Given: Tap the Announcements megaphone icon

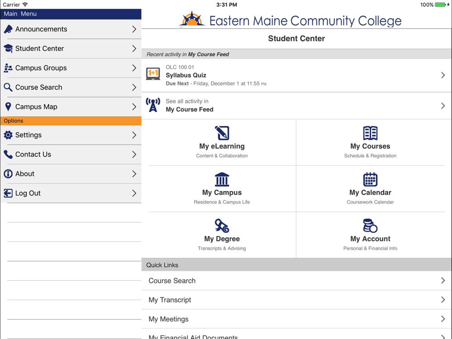Looking at the screenshot, I should (x=8, y=29).
